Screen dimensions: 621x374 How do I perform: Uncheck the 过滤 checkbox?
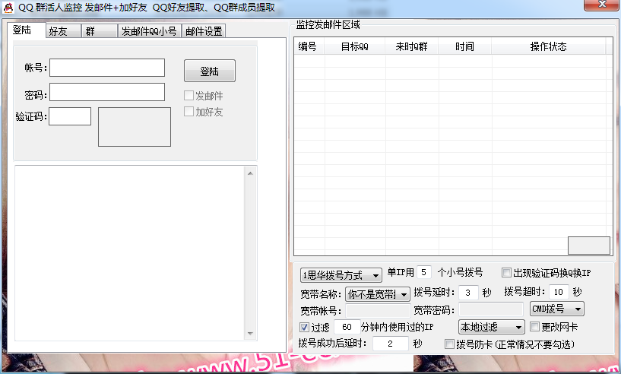pos(304,327)
